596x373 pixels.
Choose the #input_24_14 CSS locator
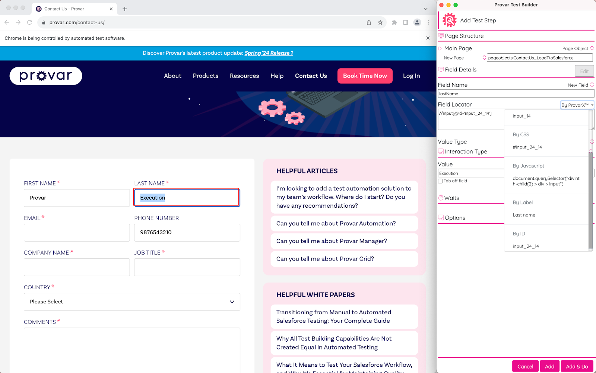(x=527, y=147)
